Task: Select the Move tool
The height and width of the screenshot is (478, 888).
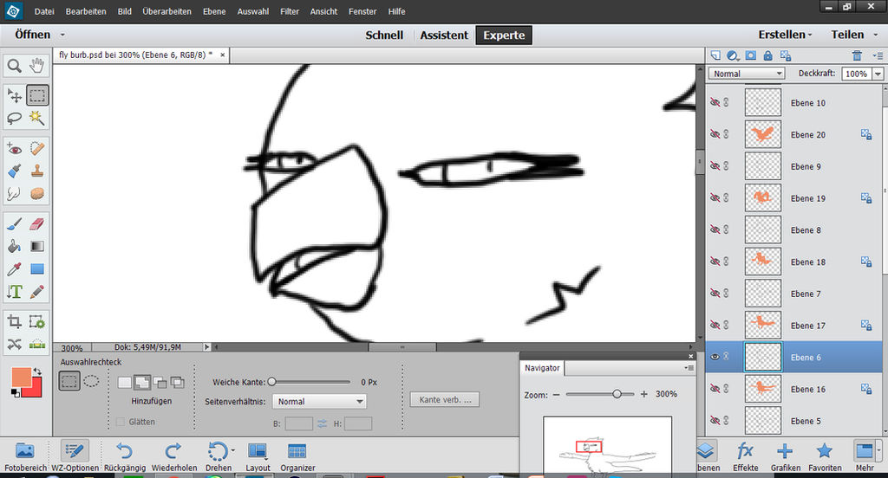Action: 14,95
